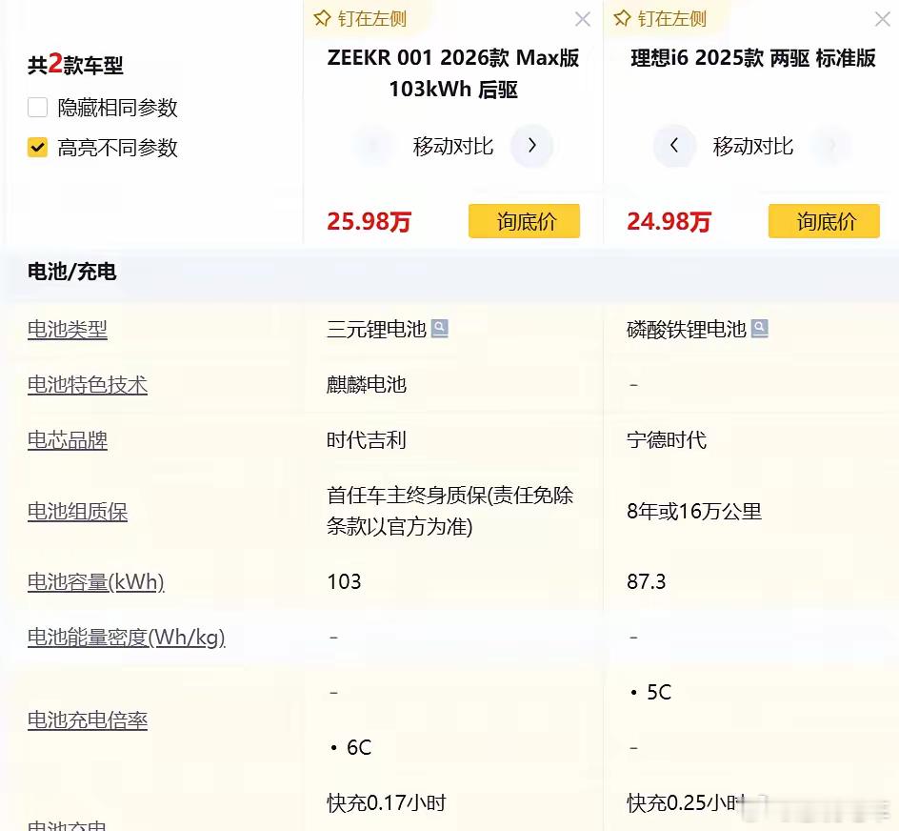This screenshot has width=899, height=831.
Task: Move ZEEKR 001 column right
Action: [x=532, y=146]
